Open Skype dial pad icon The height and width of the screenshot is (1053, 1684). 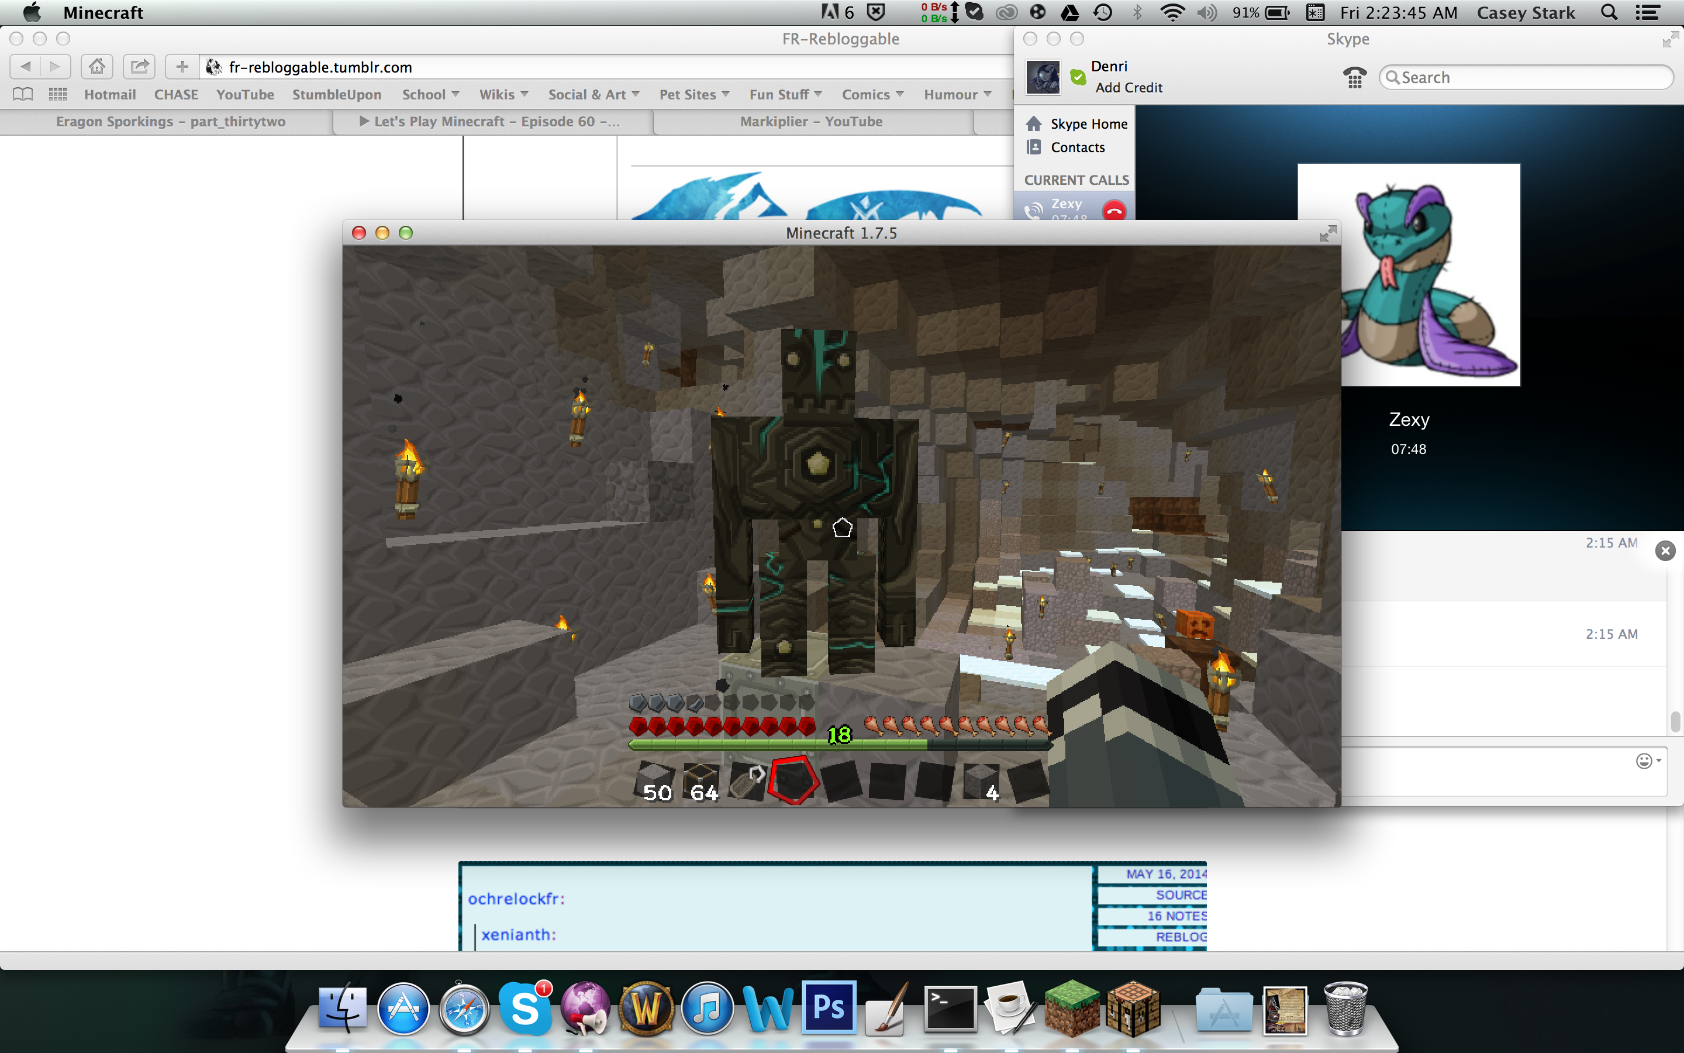pyautogui.click(x=1354, y=77)
